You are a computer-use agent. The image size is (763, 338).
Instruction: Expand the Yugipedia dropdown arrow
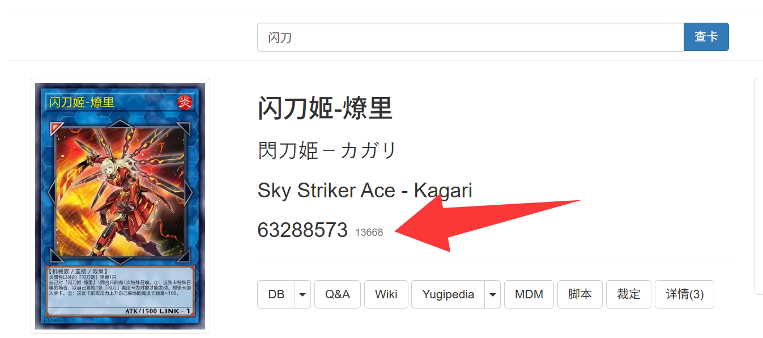[492, 294]
